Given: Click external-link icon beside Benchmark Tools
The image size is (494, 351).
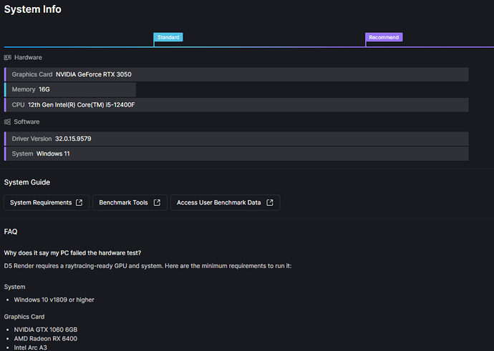Looking at the screenshot, I should click(155, 203).
